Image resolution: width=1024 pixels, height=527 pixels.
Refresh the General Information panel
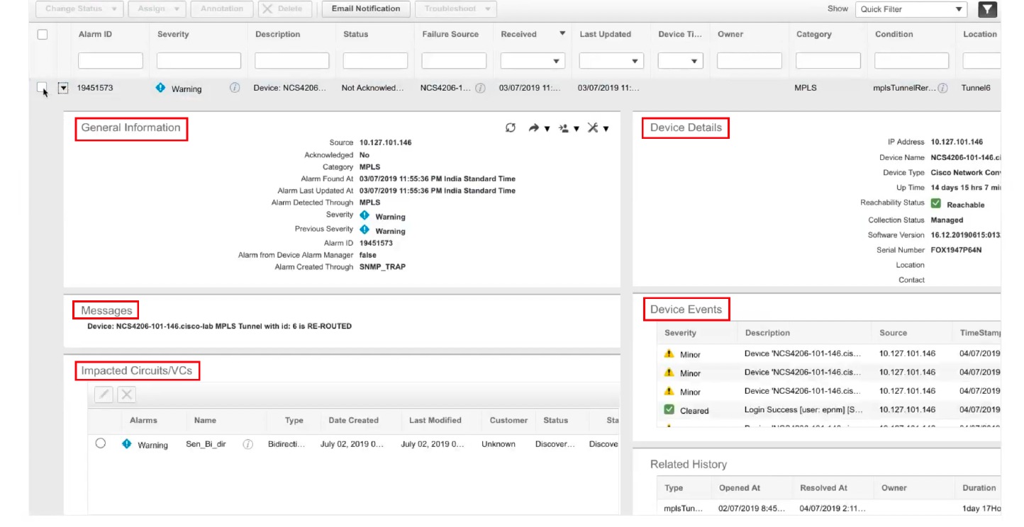[510, 127]
